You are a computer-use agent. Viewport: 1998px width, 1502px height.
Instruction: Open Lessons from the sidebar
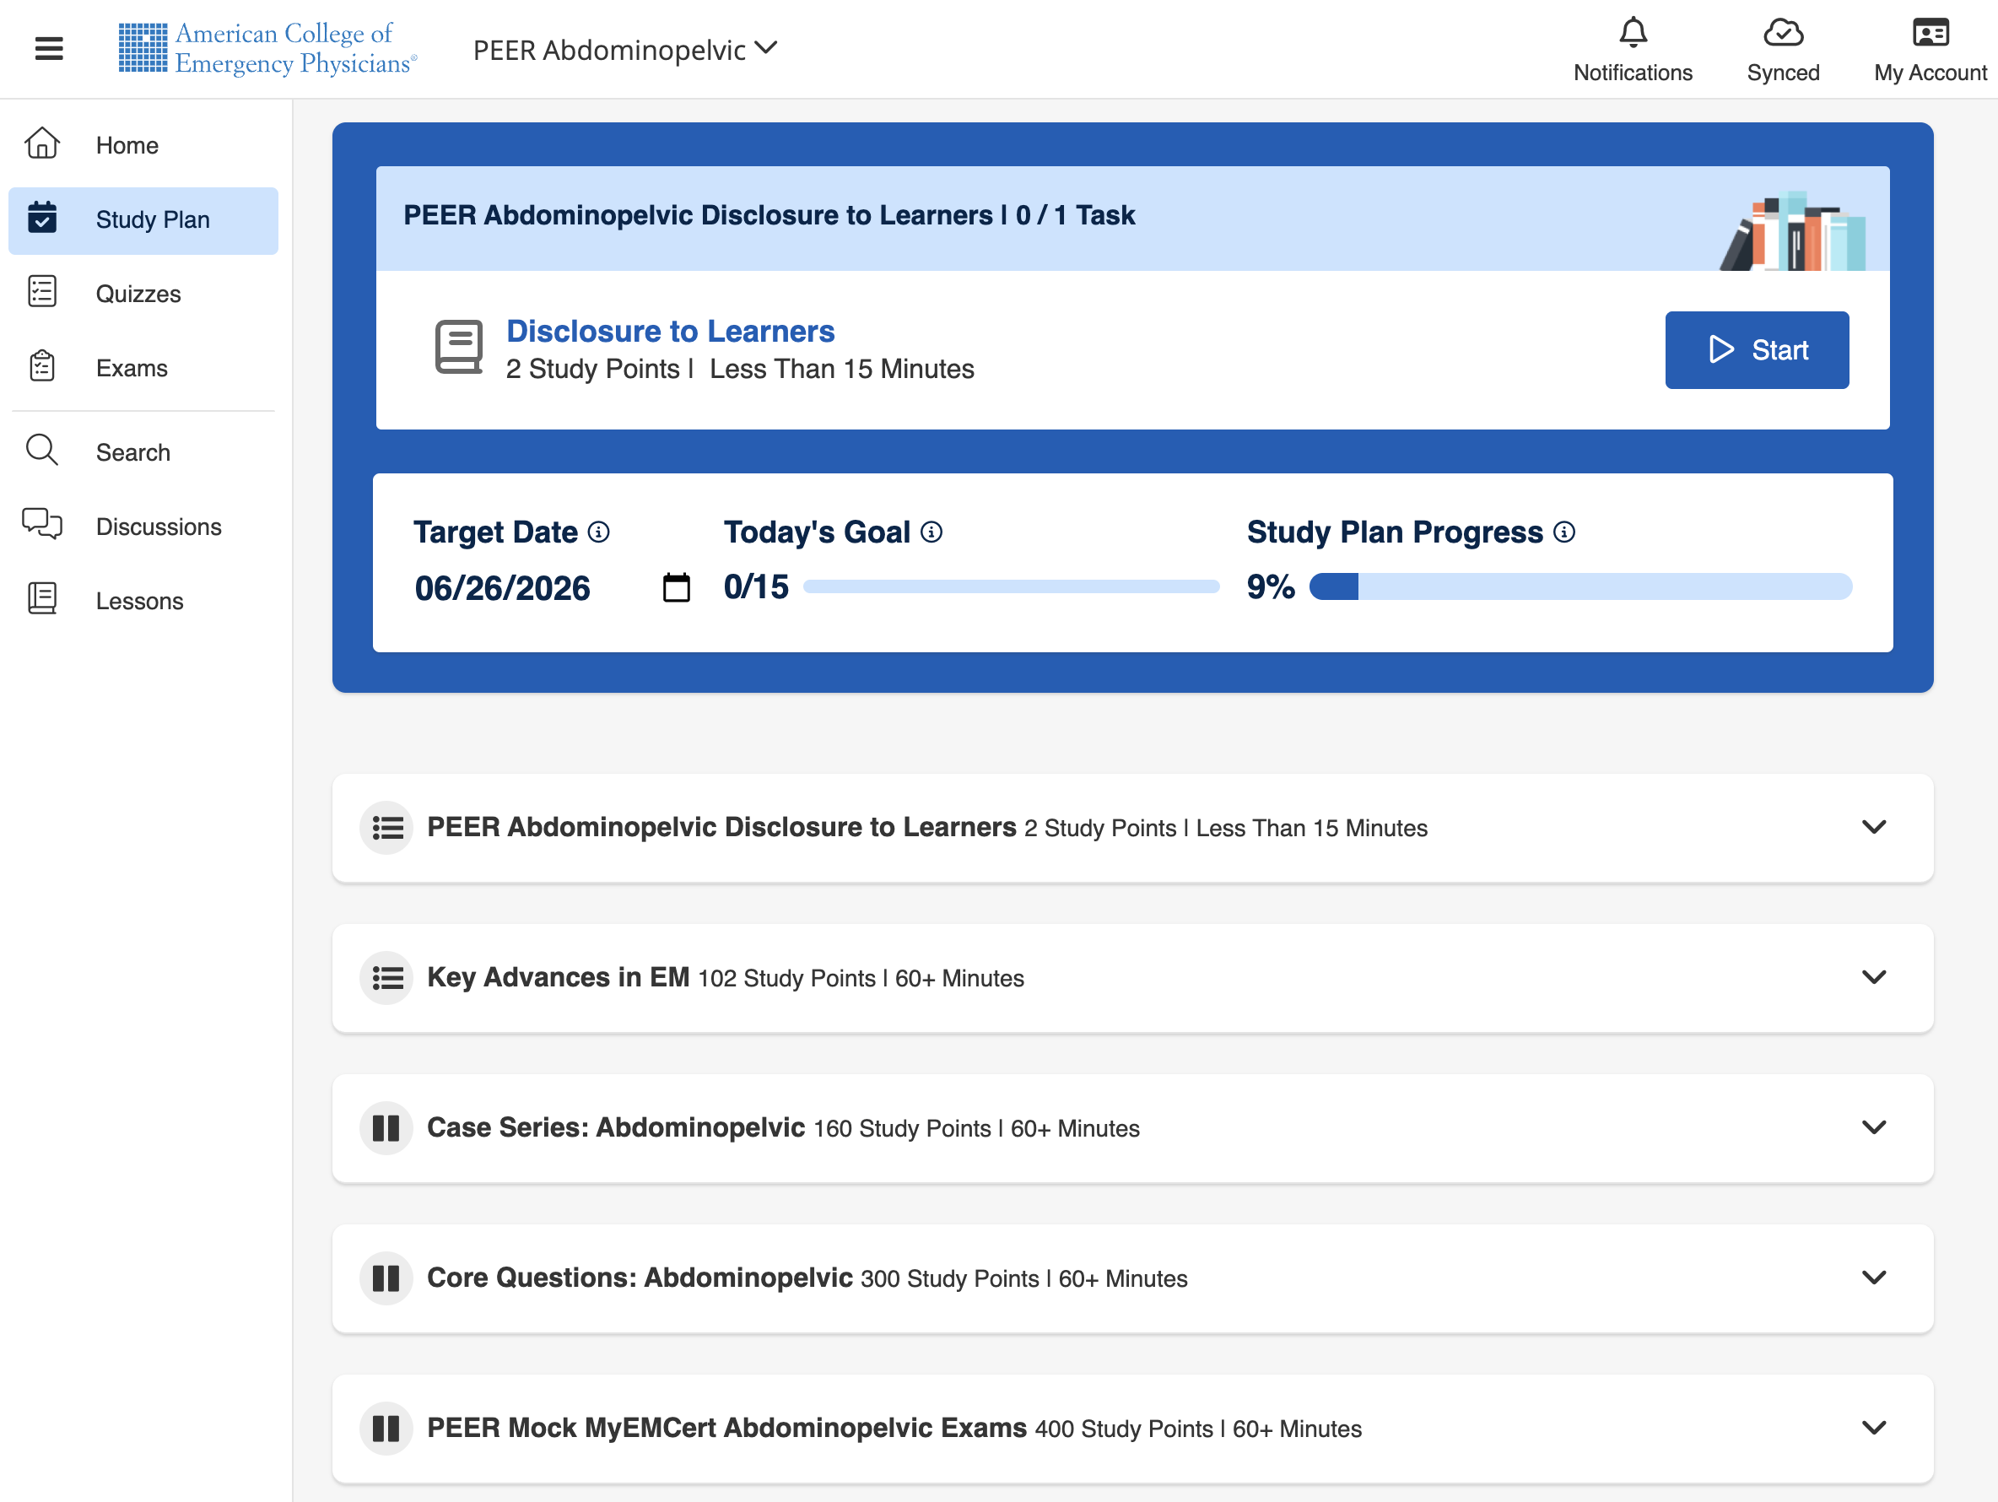[143, 601]
